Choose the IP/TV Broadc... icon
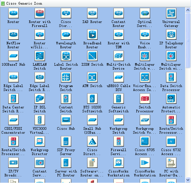The width and height of the screenshot is (191, 183). pos(13,163)
